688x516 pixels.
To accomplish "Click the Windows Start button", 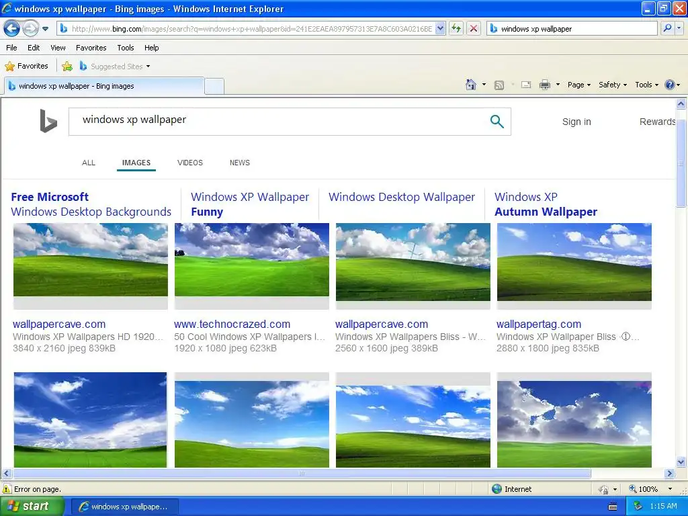I will click(x=32, y=507).
